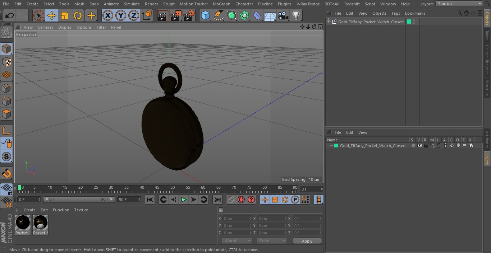Open Material Manager Texture menu
This screenshot has height=253, width=491.
[81, 210]
